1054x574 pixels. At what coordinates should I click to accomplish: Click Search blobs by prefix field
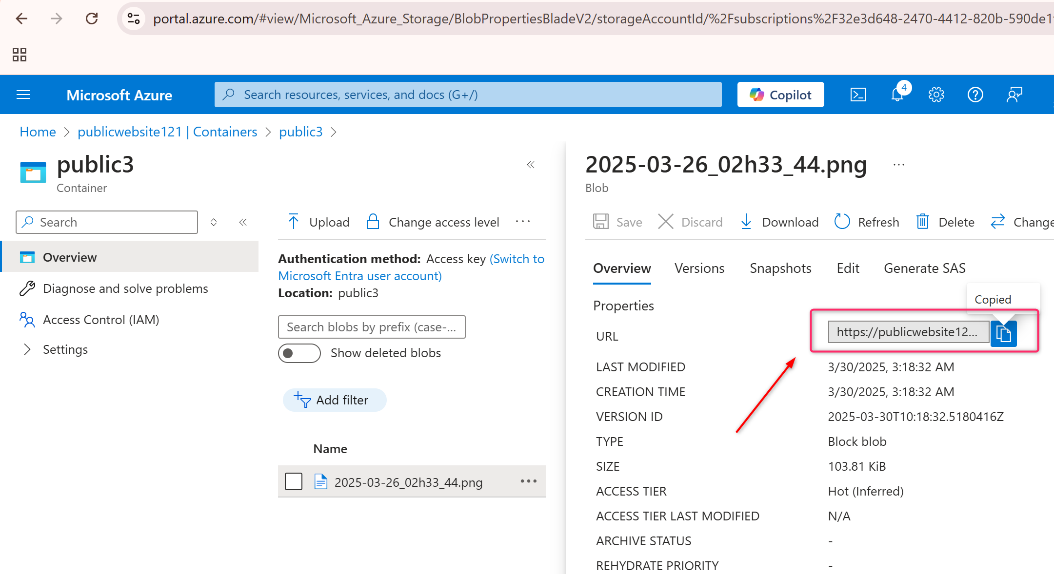[372, 327]
